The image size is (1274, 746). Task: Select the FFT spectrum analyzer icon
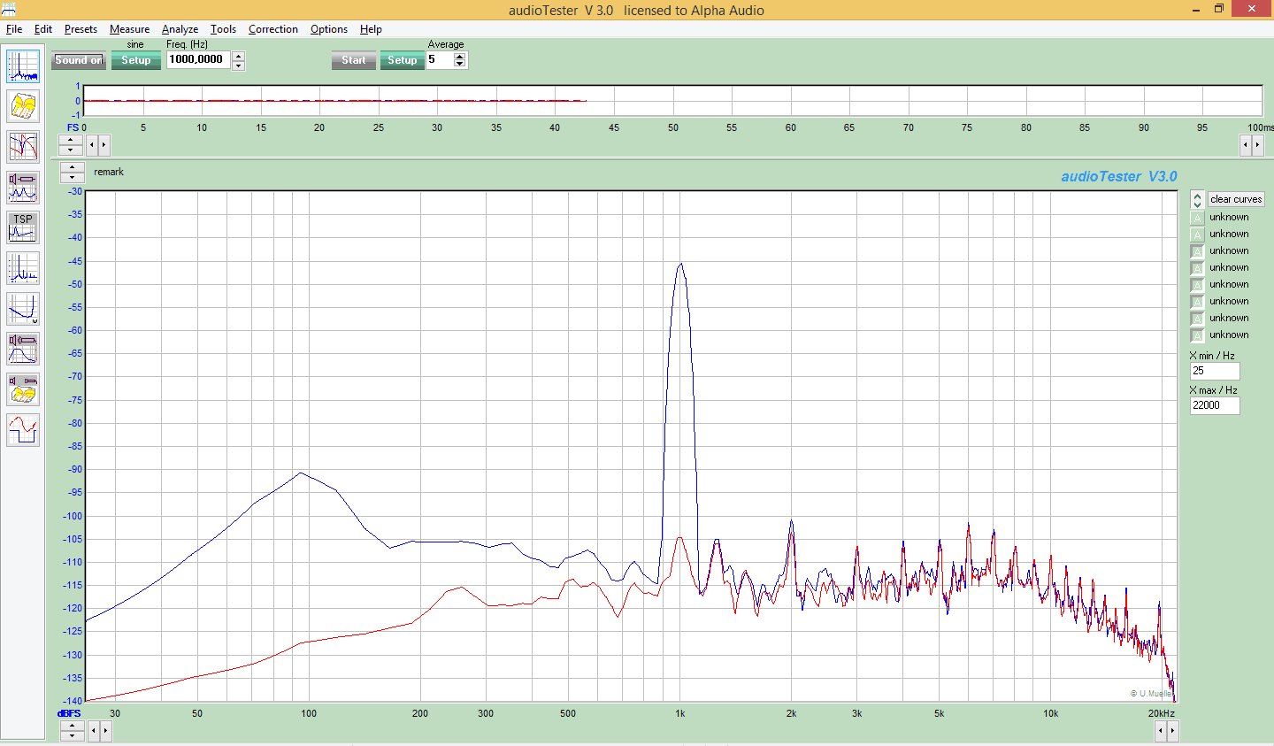coord(23,66)
